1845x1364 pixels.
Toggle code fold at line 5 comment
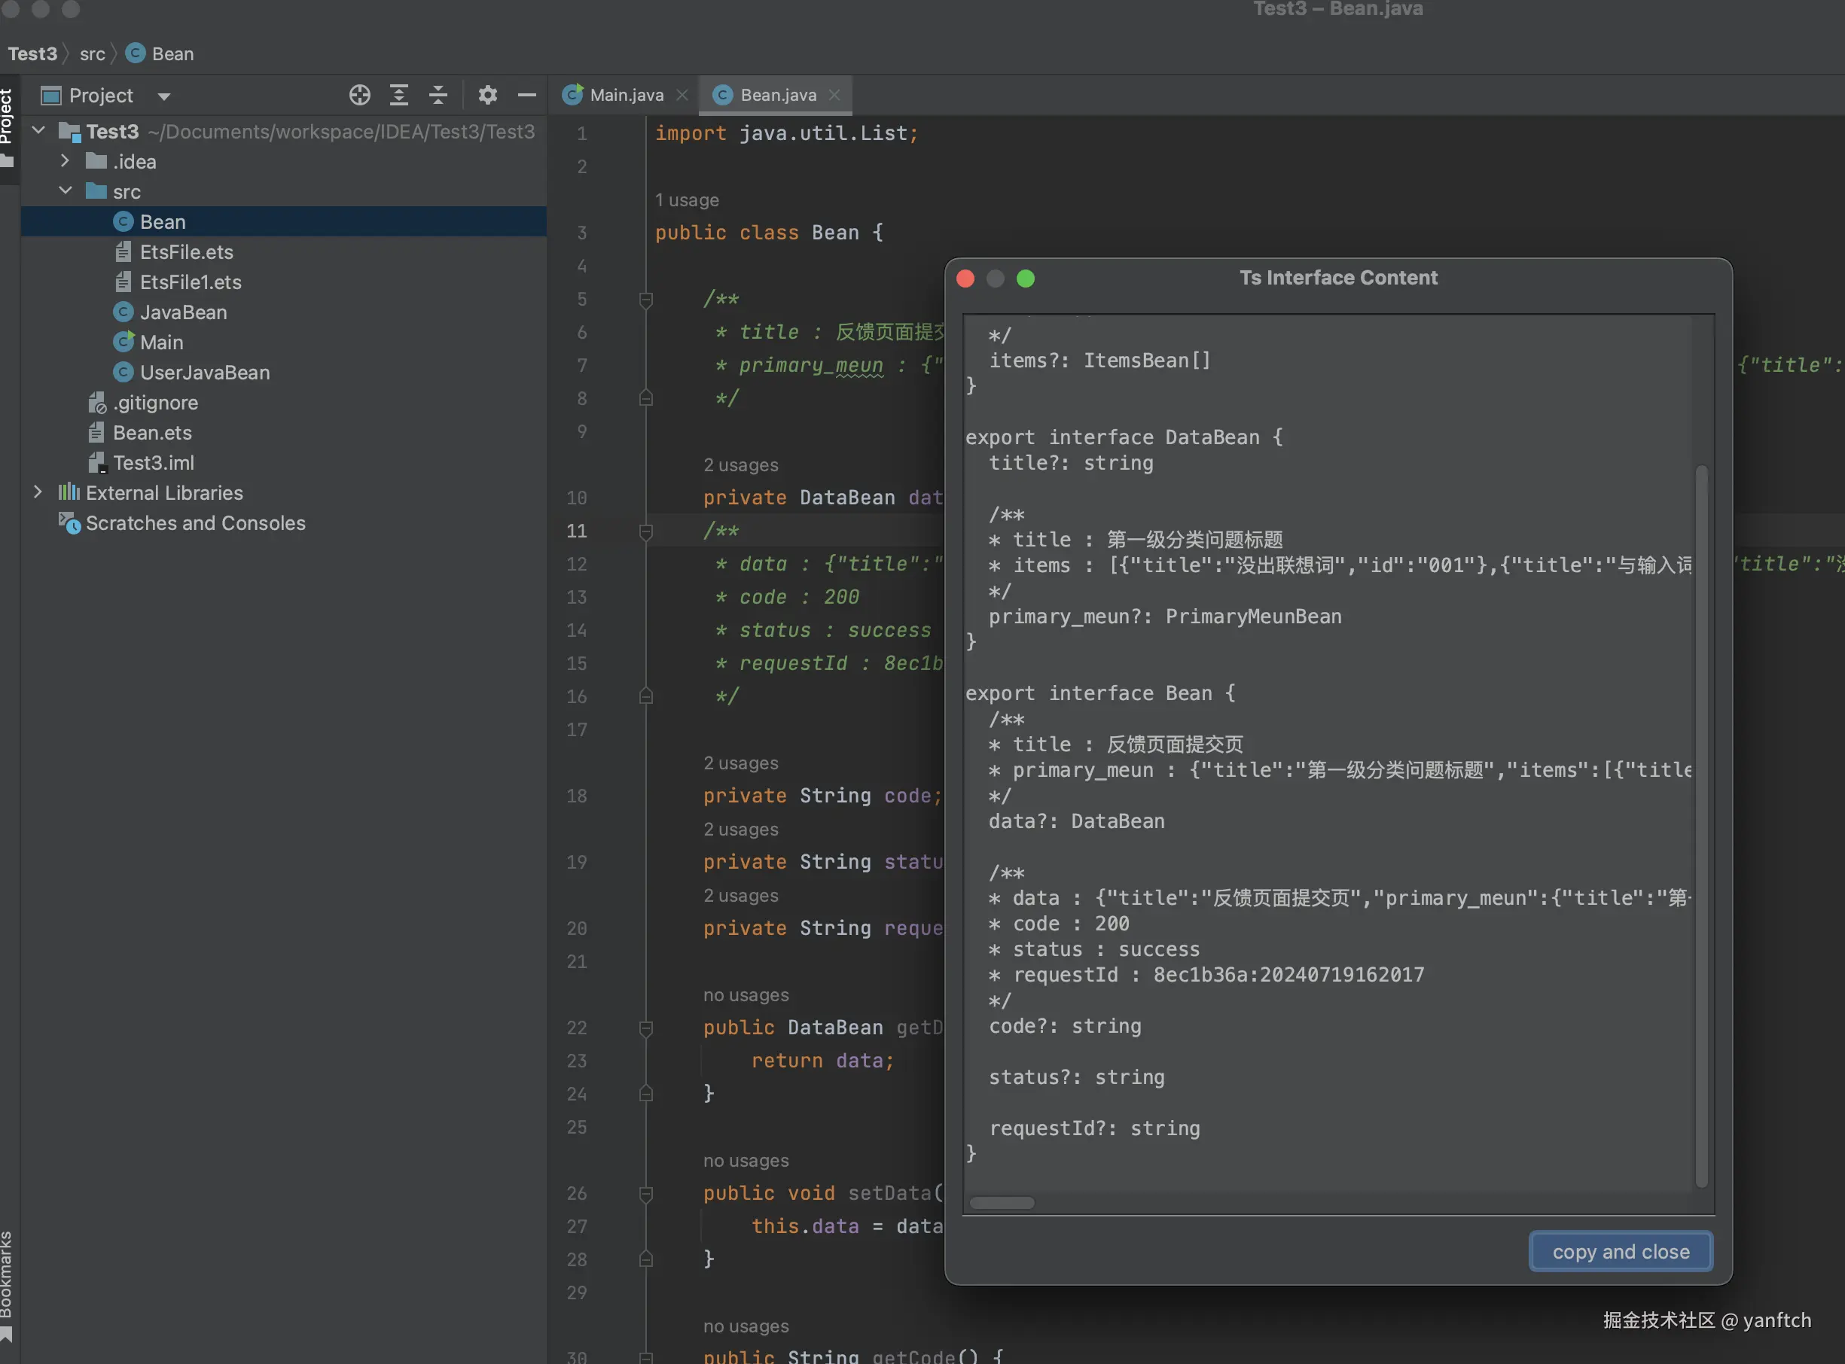[646, 300]
